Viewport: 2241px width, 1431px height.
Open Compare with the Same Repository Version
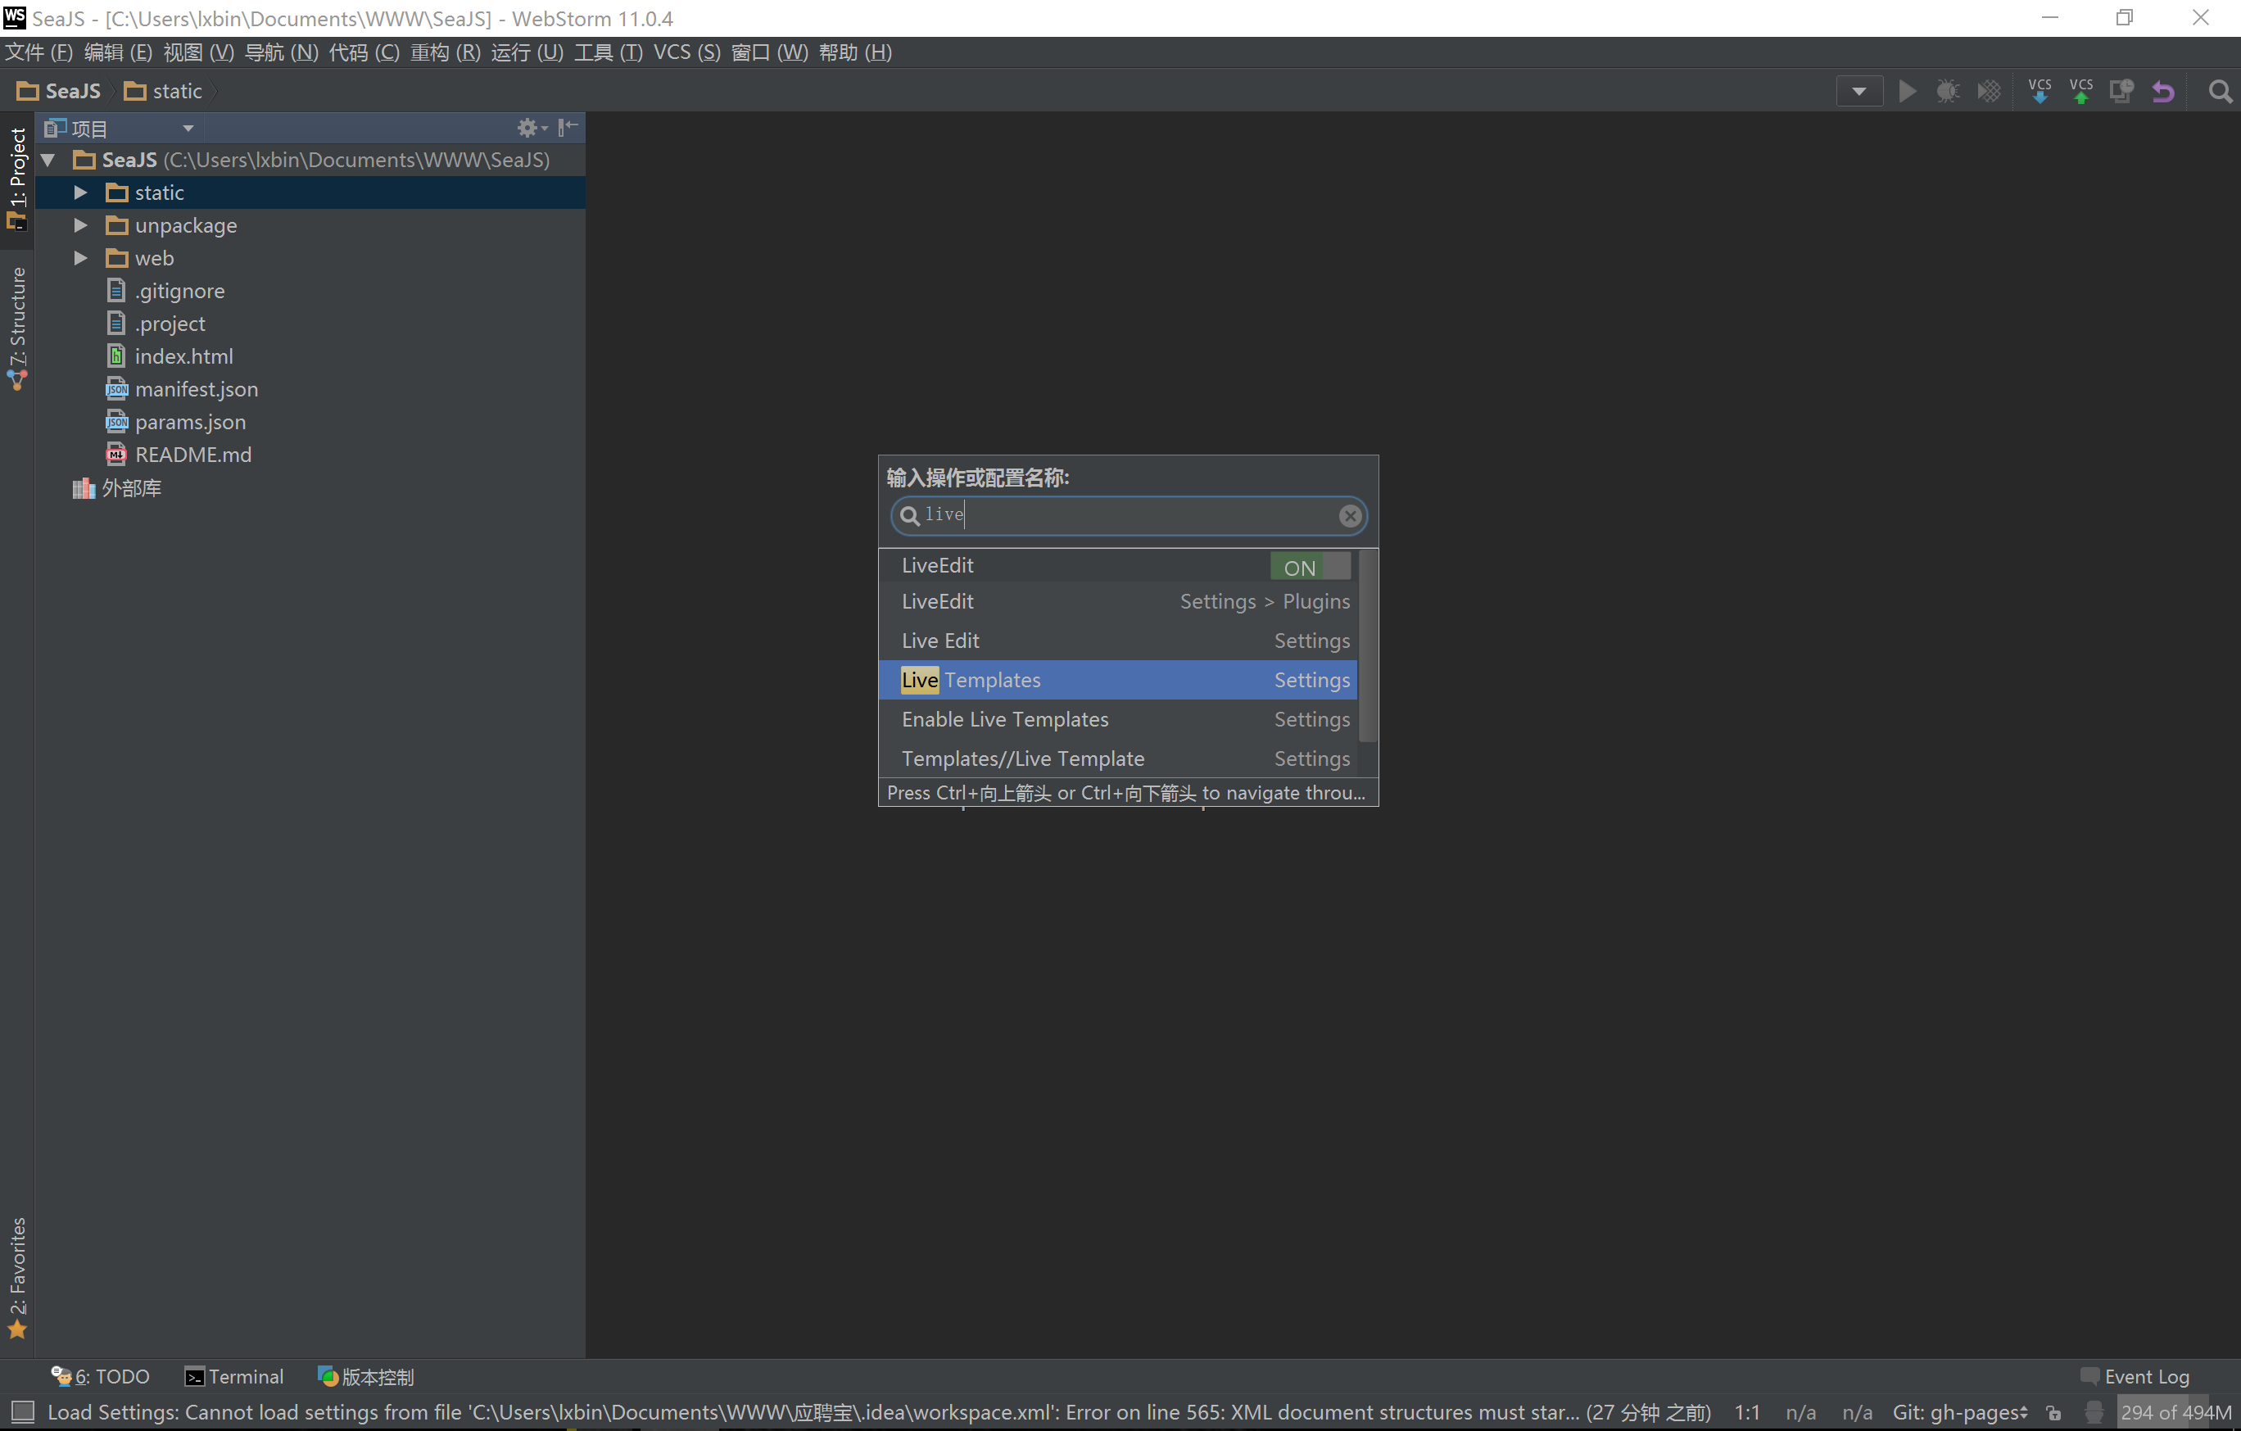coord(2122,91)
